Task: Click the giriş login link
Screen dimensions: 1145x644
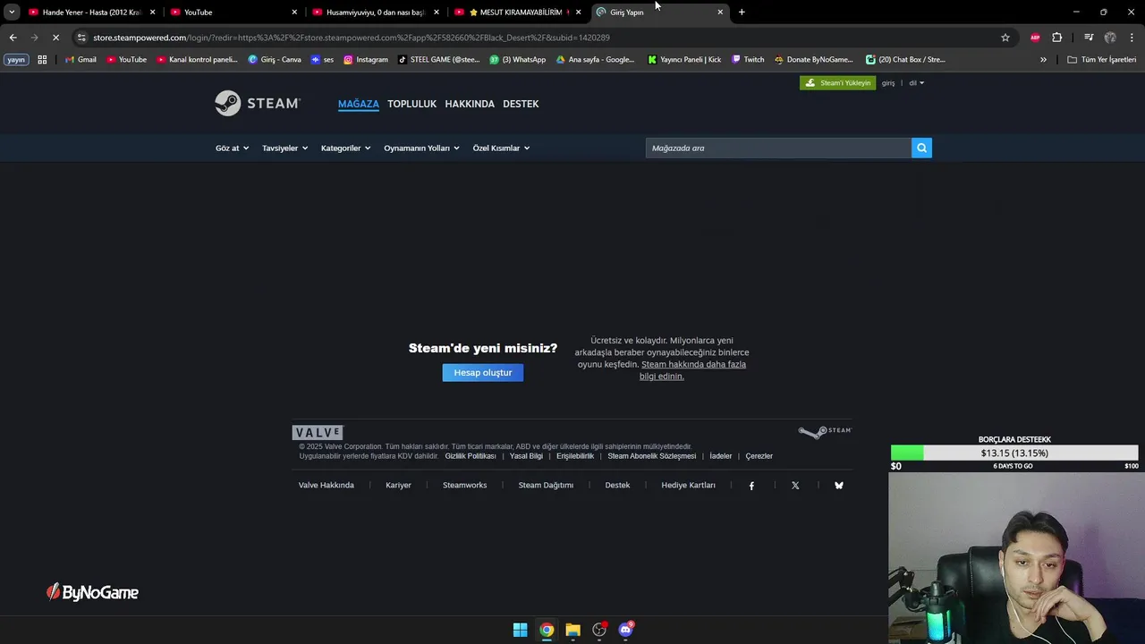Action: (x=888, y=83)
